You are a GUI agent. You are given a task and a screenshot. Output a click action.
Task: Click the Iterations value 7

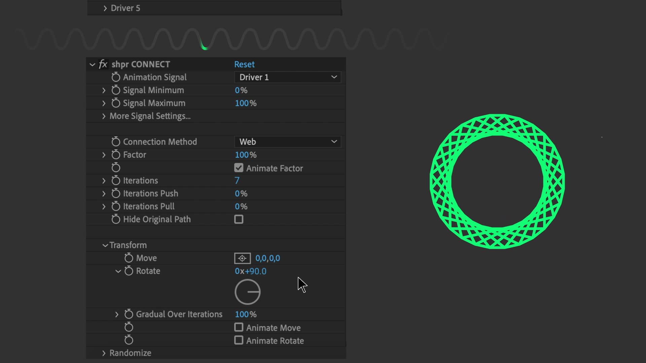pos(237,180)
